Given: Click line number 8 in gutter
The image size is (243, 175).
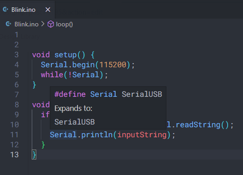Looking at the screenshot, I should 17,105.
